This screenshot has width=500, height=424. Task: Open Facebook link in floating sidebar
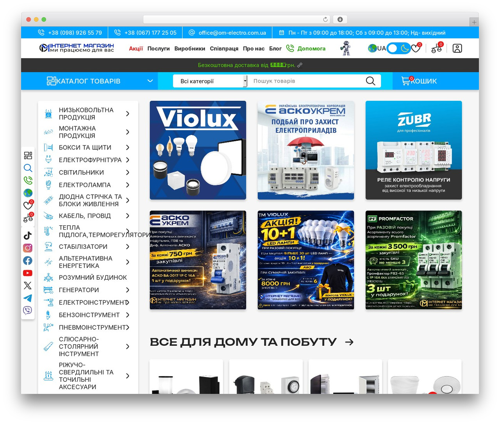[x=28, y=261]
